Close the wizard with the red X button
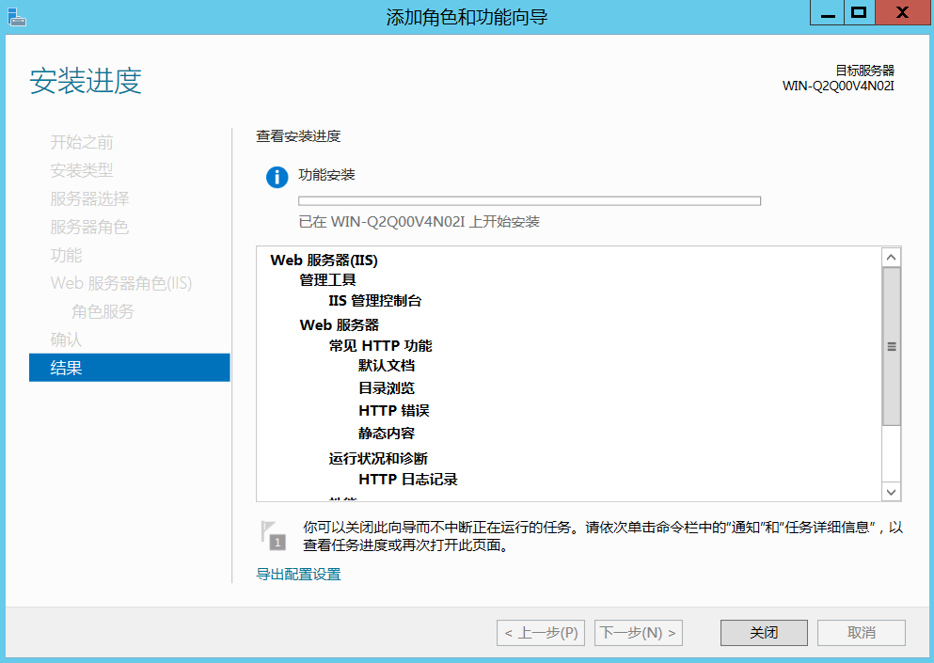The image size is (934, 663). 902,13
